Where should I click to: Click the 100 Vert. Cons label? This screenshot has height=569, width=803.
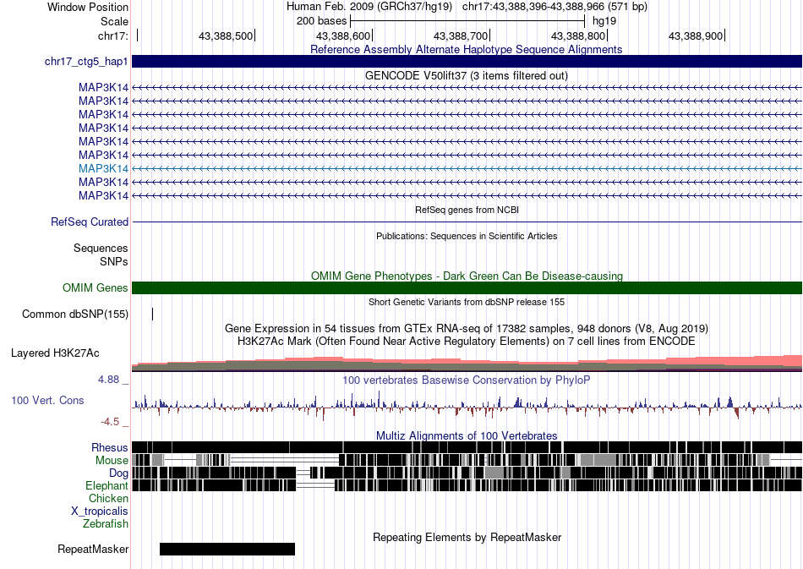pyautogui.click(x=47, y=401)
